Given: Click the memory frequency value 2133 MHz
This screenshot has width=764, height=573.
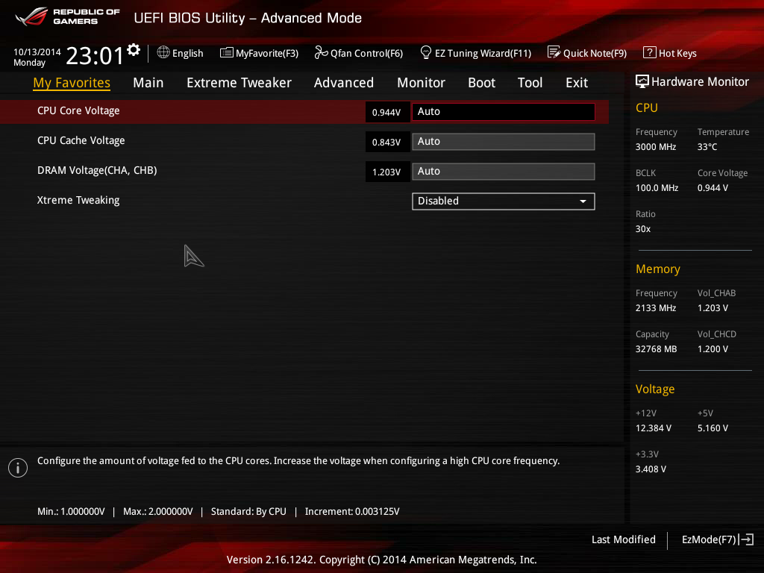Looking at the screenshot, I should [656, 308].
